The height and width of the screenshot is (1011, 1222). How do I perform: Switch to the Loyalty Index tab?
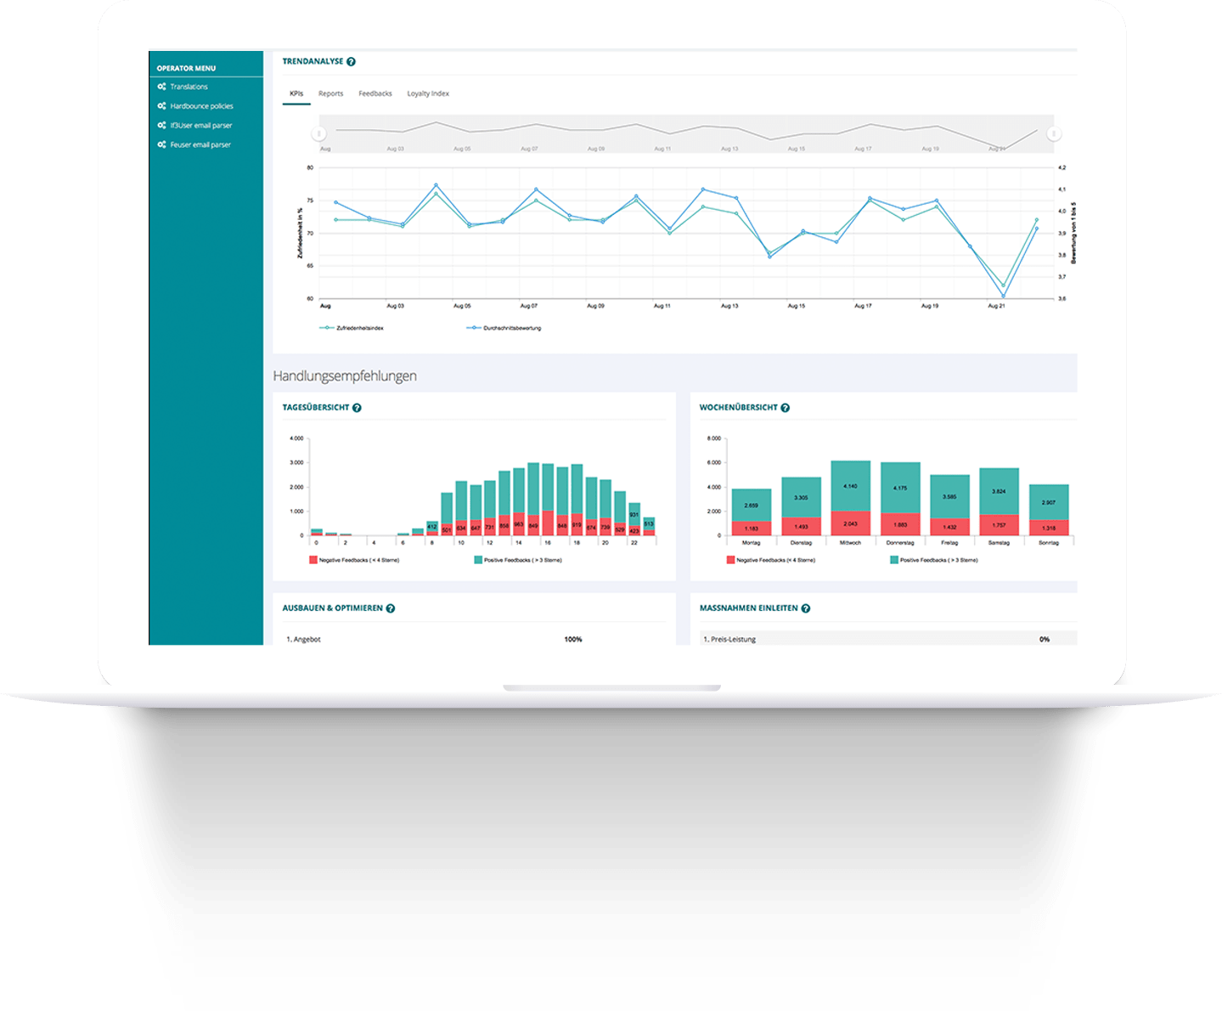[x=428, y=93]
